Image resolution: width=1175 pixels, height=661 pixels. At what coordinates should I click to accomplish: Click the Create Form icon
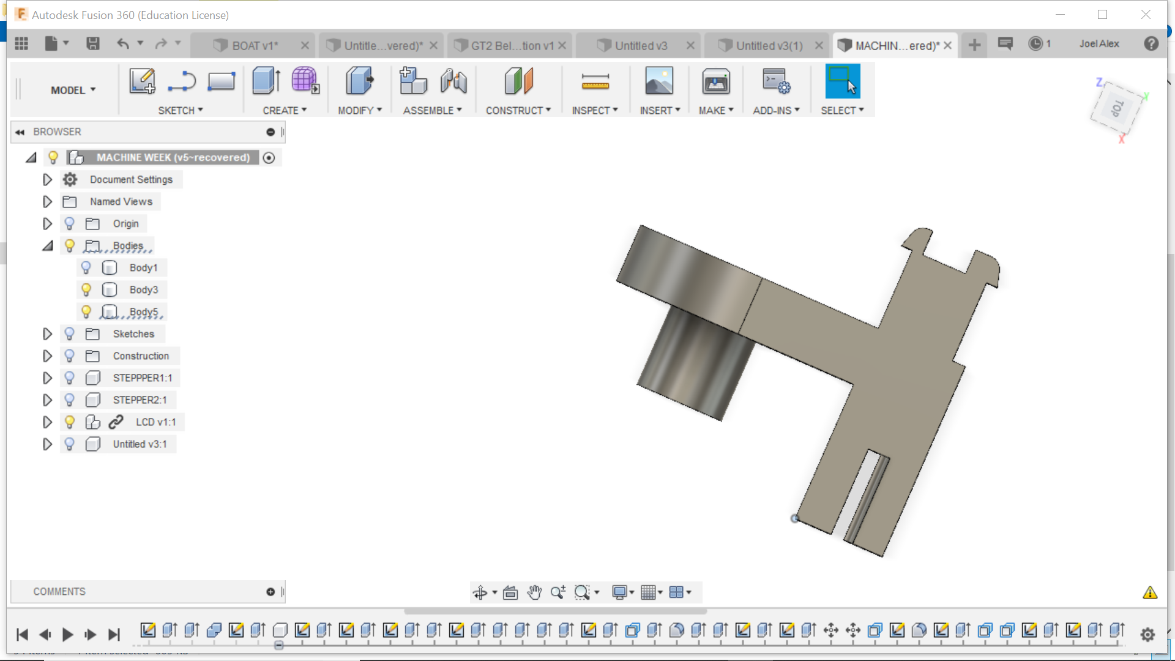click(x=305, y=81)
